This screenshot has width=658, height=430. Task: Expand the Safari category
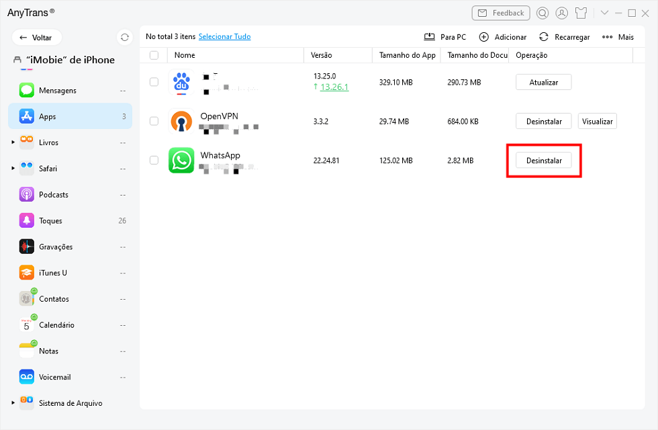11,168
